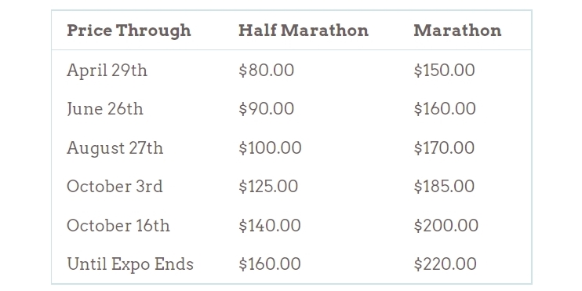Click the $125.00 half marathon price
Screen dimensions: 582x291
coord(268,187)
